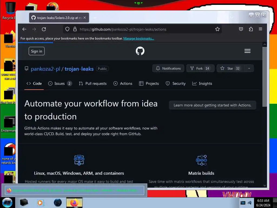Screen dimensions: 277x208
Task: Click the GitHub Octocat logo
Action: click(140, 51)
